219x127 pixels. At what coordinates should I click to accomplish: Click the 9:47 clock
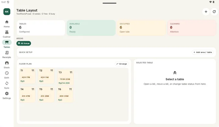pyautogui.click(x=4, y=2)
